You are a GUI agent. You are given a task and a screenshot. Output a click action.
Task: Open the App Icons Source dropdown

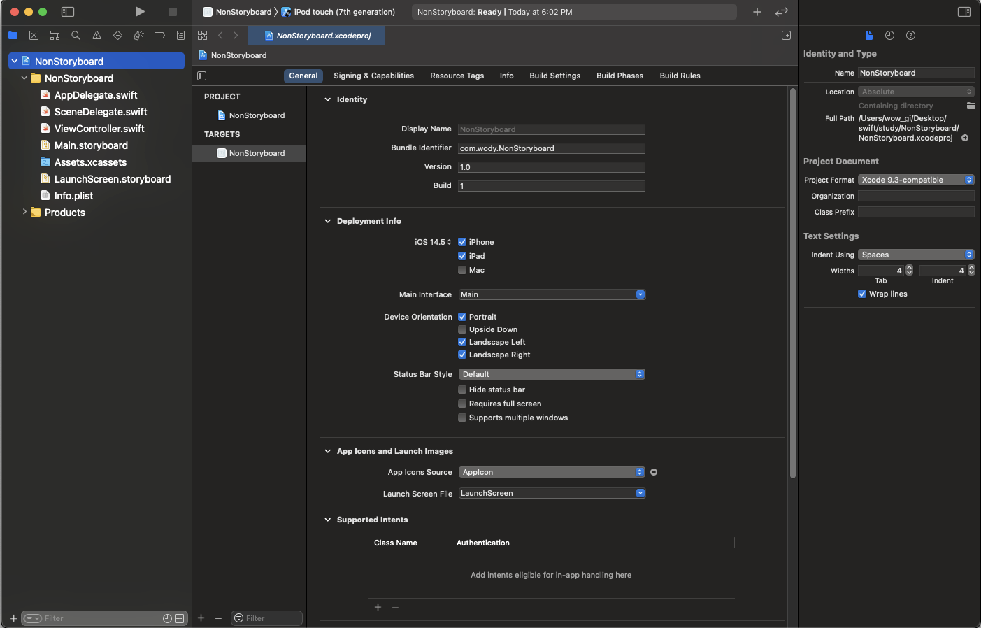(552, 472)
